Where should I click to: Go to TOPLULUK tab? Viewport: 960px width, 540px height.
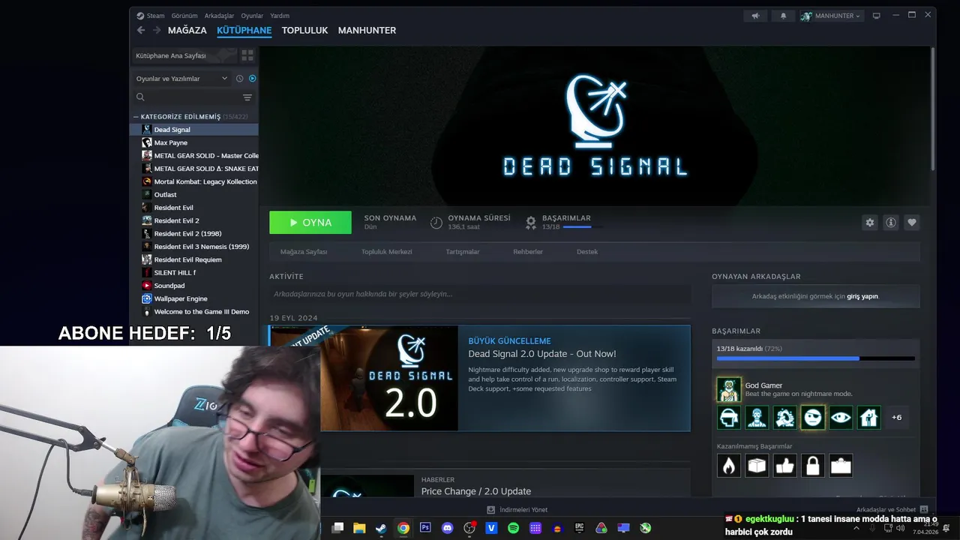click(304, 31)
